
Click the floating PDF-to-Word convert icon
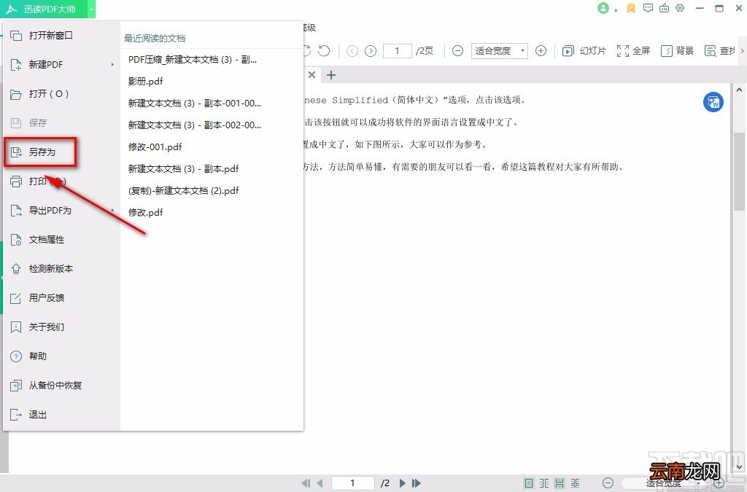click(x=713, y=102)
